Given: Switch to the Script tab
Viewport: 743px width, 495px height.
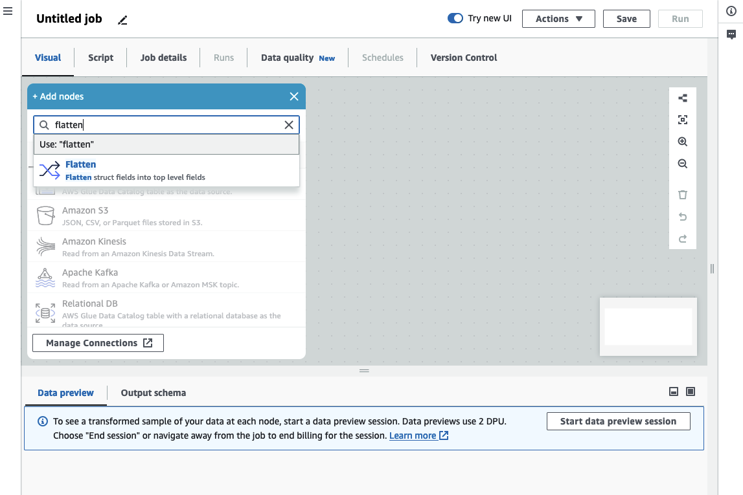Looking at the screenshot, I should coord(100,58).
